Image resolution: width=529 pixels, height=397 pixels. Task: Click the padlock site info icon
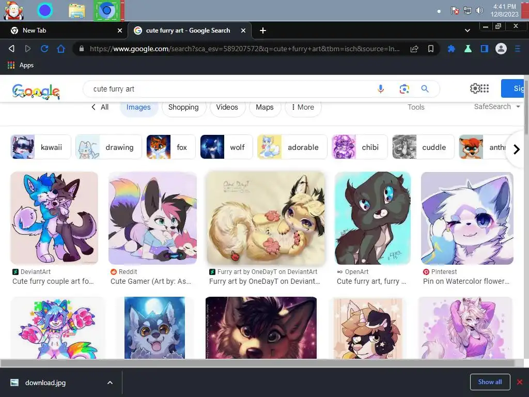[x=81, y=49]
